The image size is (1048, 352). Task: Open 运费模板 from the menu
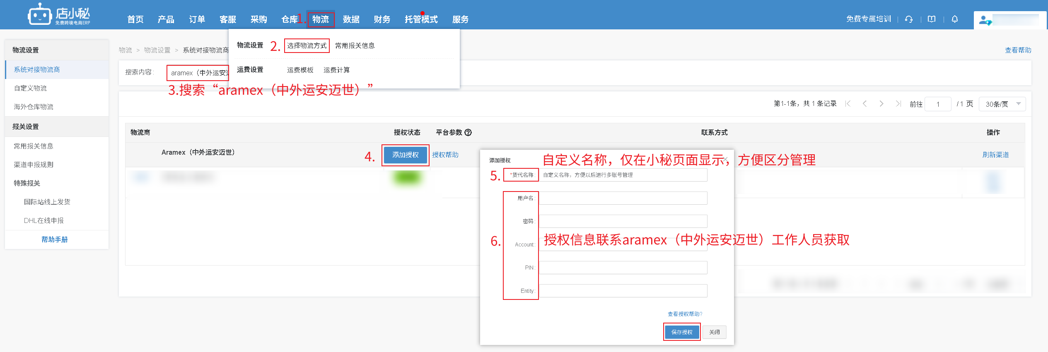click(300, 70)
